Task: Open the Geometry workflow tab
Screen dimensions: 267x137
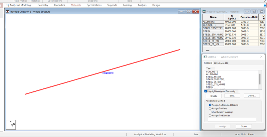Action: (x=43, y=5)
